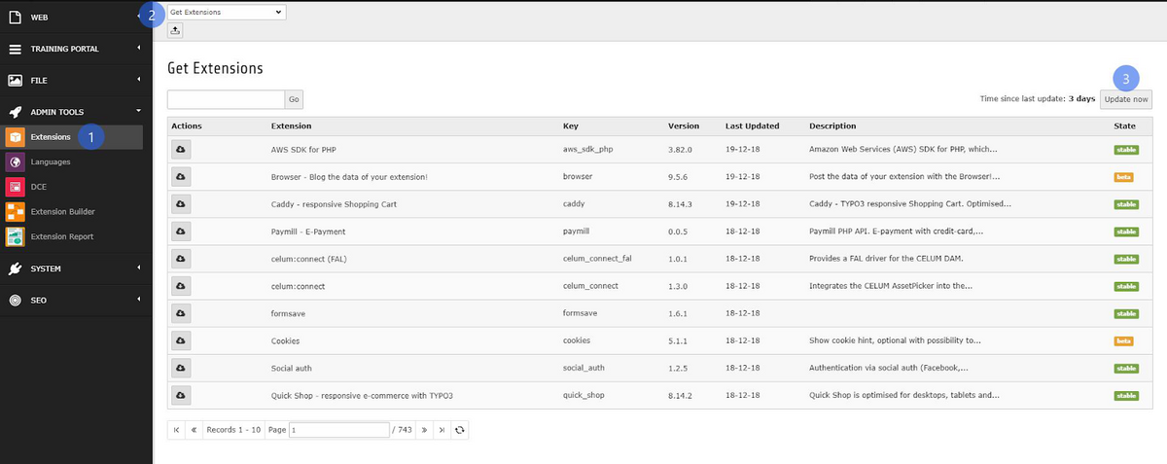Image resolution: width=1167 pixels, height=464 pixels.
Task: Click the Description column header
Action: click(832, 126)
